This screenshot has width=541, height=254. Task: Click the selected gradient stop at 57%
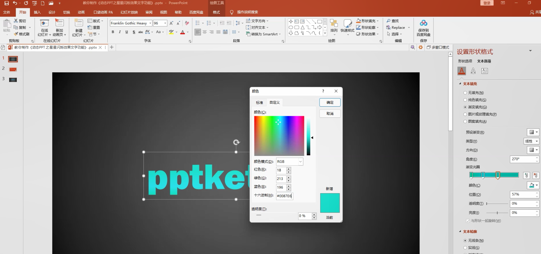coord(498,175)
